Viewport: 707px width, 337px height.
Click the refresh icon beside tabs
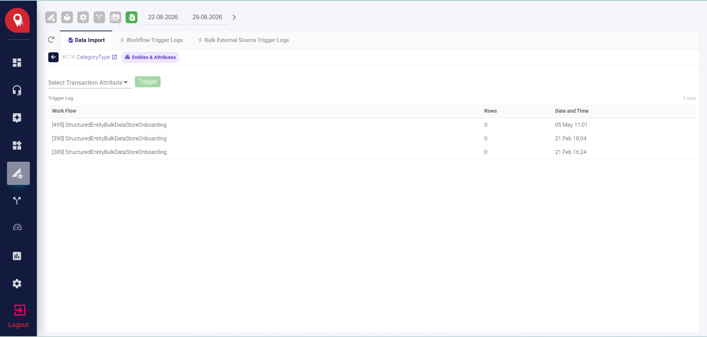coord(51,40)
